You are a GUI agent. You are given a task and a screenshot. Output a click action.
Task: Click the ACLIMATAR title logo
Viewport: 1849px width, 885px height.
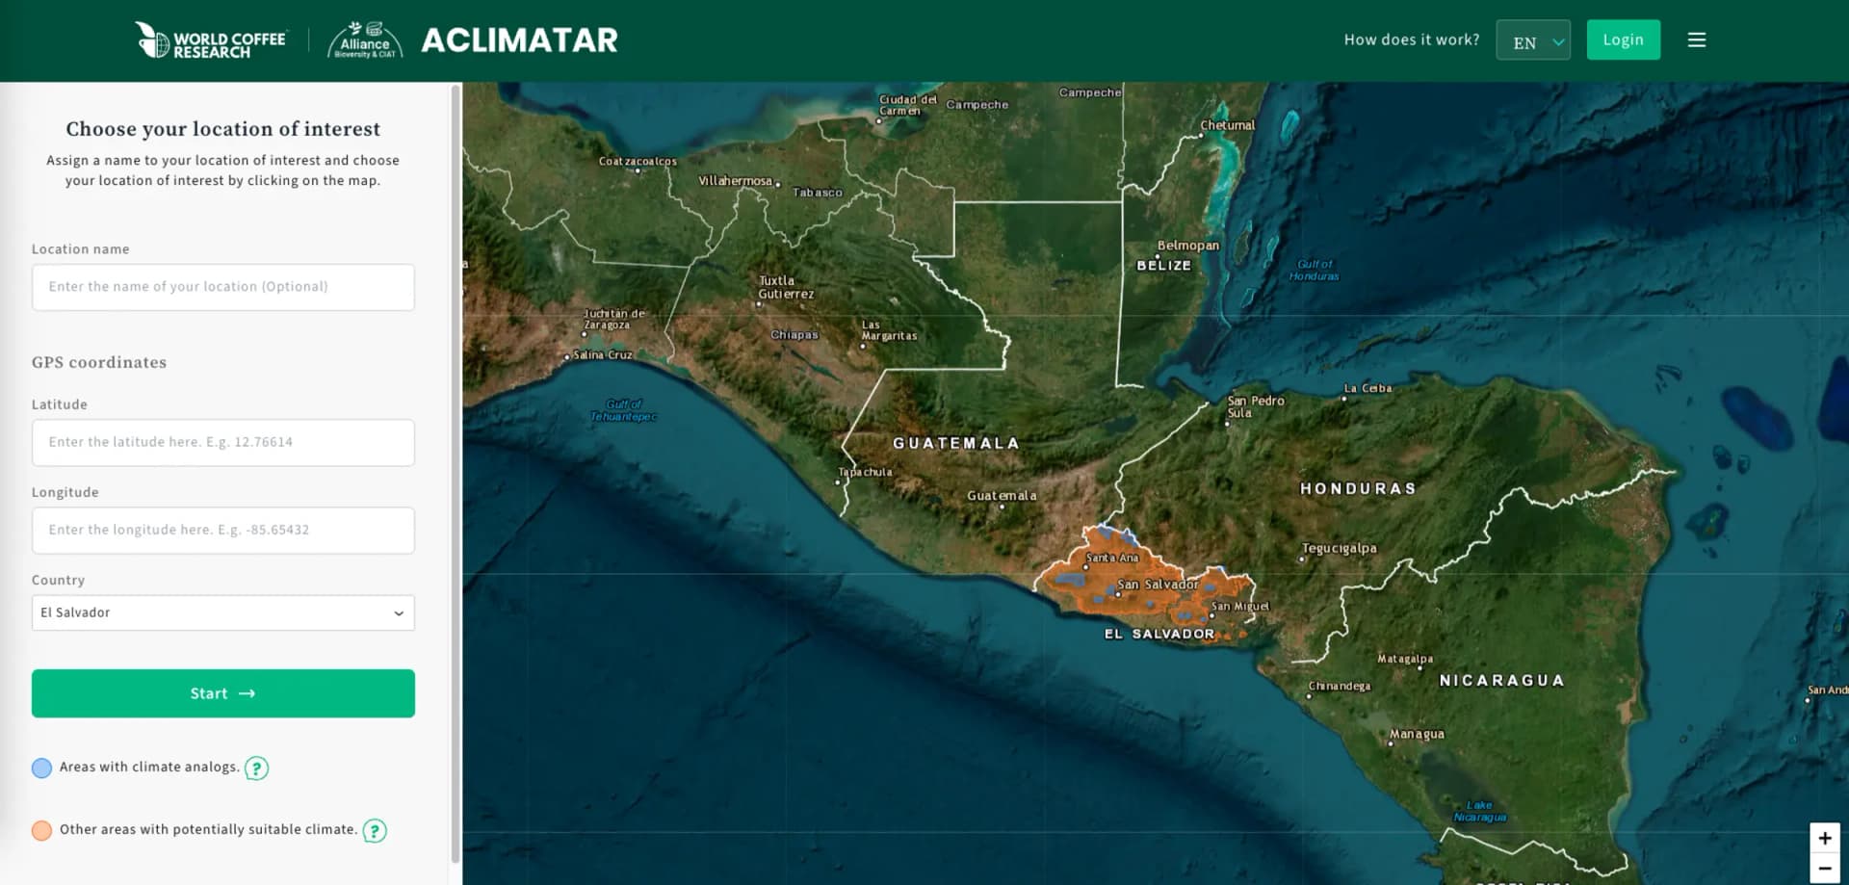coord(519,39)
